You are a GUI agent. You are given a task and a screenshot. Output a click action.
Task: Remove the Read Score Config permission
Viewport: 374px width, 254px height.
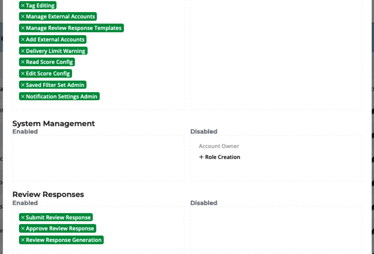pos(22,62)
